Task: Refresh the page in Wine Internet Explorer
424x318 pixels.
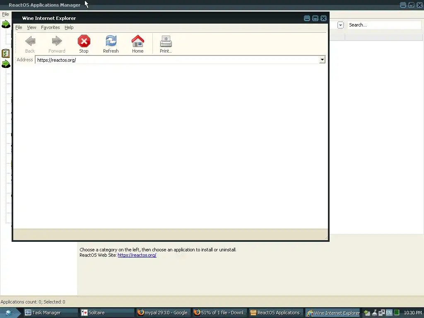Action: tap(111, 44)
